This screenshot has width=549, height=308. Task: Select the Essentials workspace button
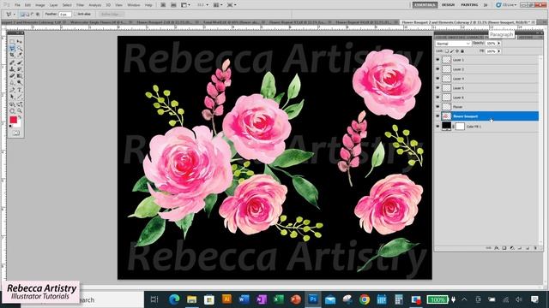[425, 5]
